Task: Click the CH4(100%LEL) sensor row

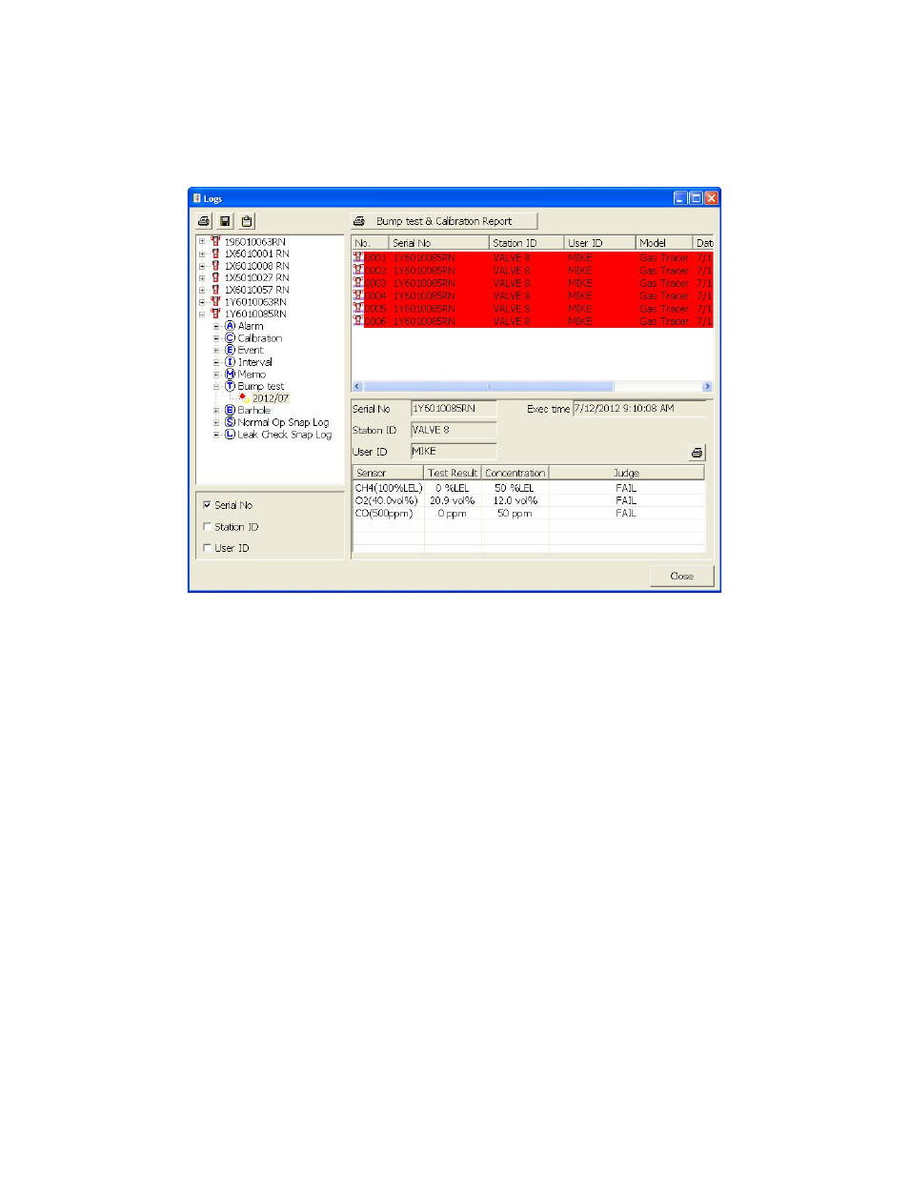Action: click(529, 488)
